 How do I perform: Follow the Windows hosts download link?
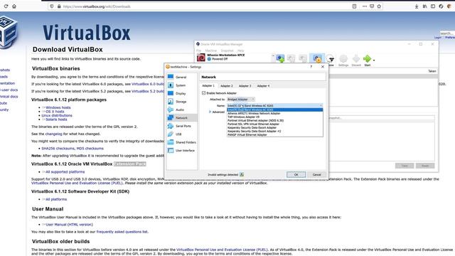(58, 107)
